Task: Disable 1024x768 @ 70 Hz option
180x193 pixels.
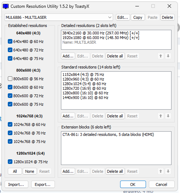Action: pyautogui.click(x=10, y=133)
